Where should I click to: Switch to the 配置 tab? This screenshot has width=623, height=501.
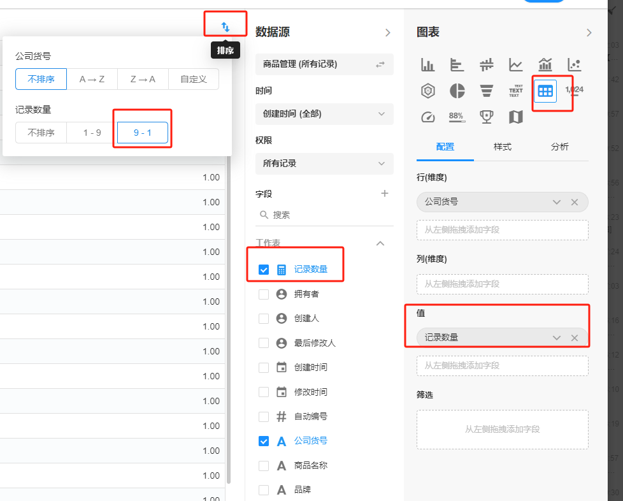445,147
